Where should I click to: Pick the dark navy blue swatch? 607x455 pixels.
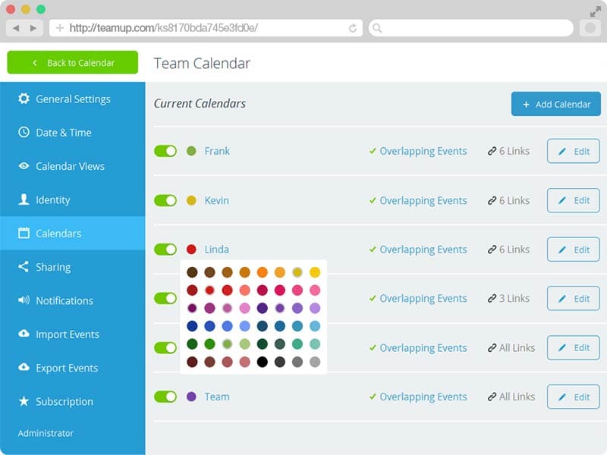[192, 326]
